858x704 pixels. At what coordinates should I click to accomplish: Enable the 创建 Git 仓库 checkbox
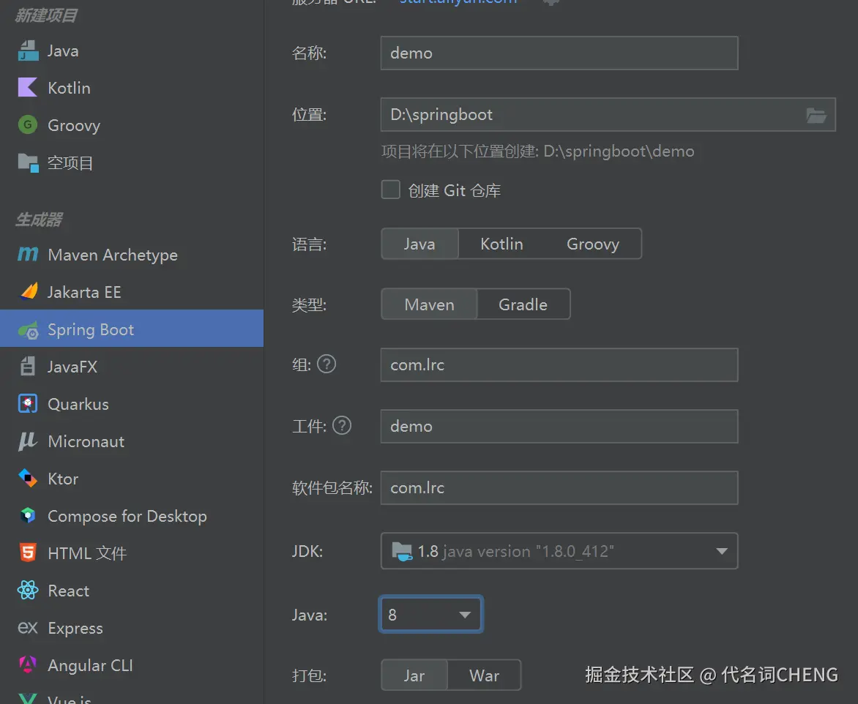point(390,190)
